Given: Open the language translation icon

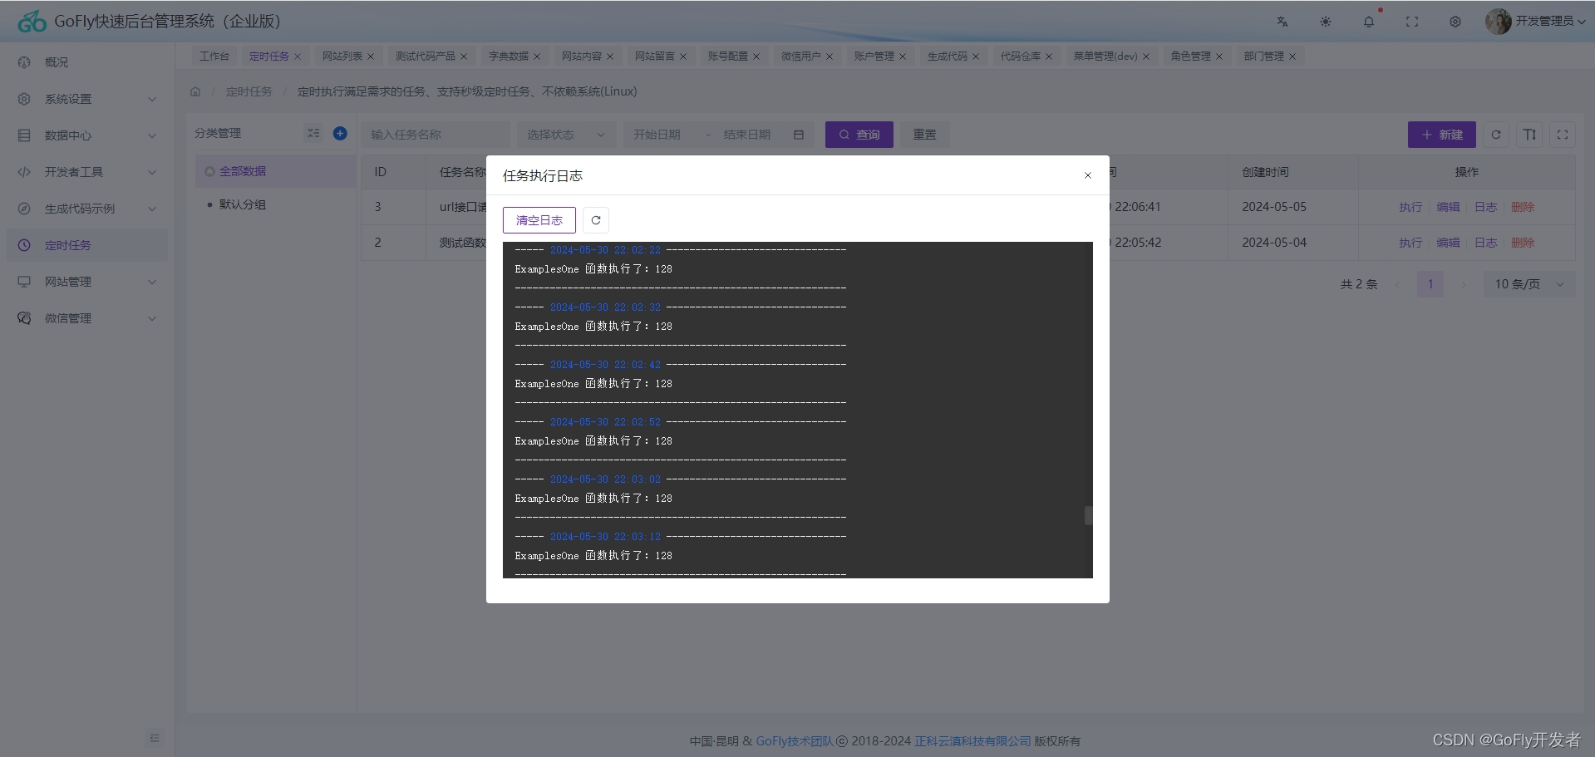Looking at the screenshot, I should [1282, 22].
